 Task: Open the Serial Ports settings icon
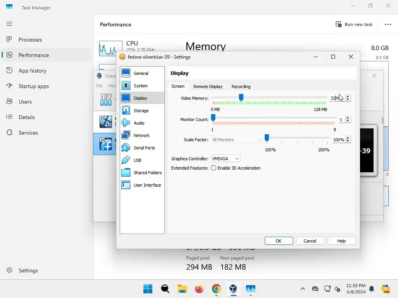[126, 147]
